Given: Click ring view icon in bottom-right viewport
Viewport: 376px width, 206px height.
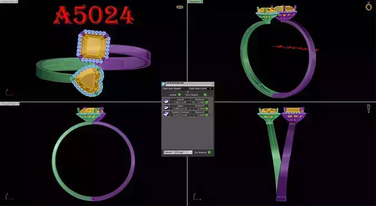Looking at the screenshot, I should [x=369, y=108].
